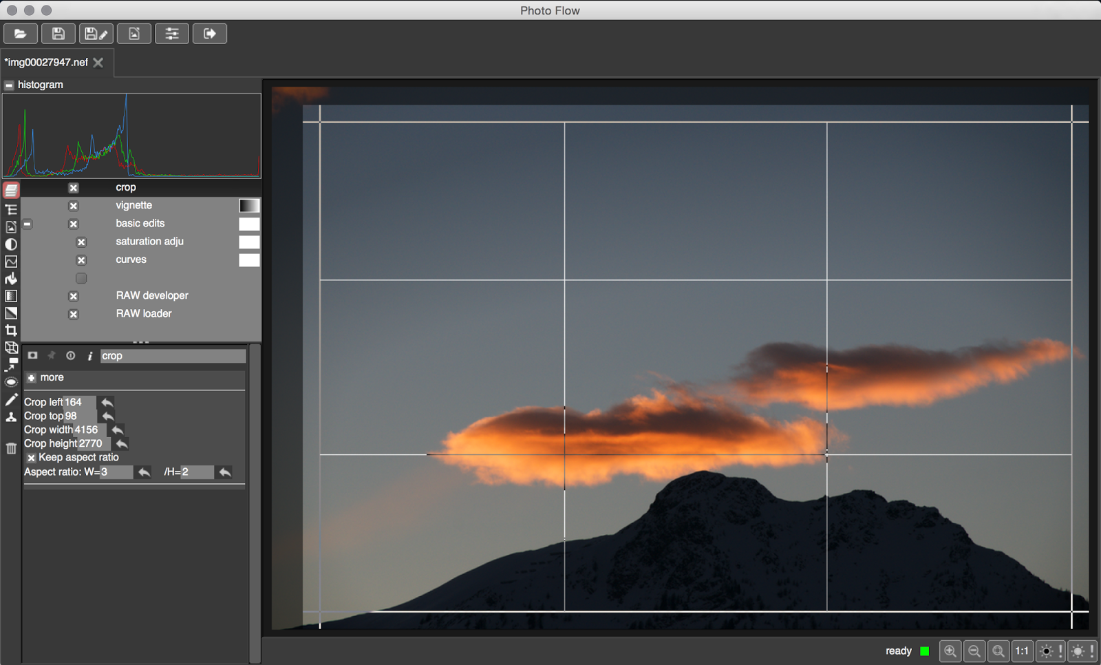Close the img00027947.nef tab
Screen dimensions: 1101x665
(x=98, y=63)
